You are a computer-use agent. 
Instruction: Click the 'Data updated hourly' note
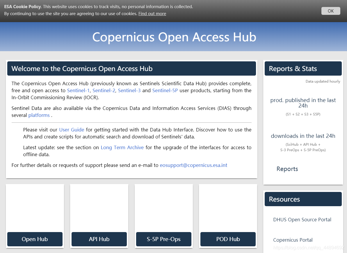pyautogui.click(x=323, y=81)
